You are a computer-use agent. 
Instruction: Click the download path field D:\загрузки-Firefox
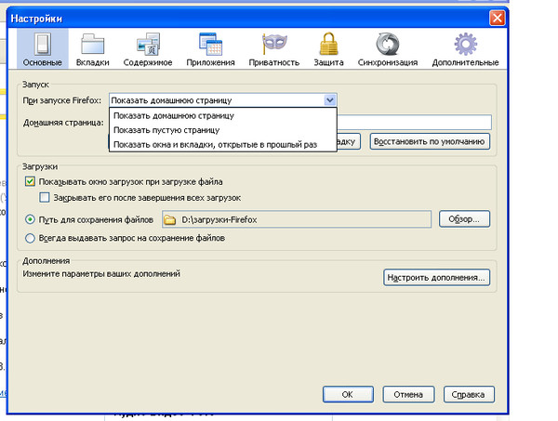pyautogui.click(x=297, y=219)
